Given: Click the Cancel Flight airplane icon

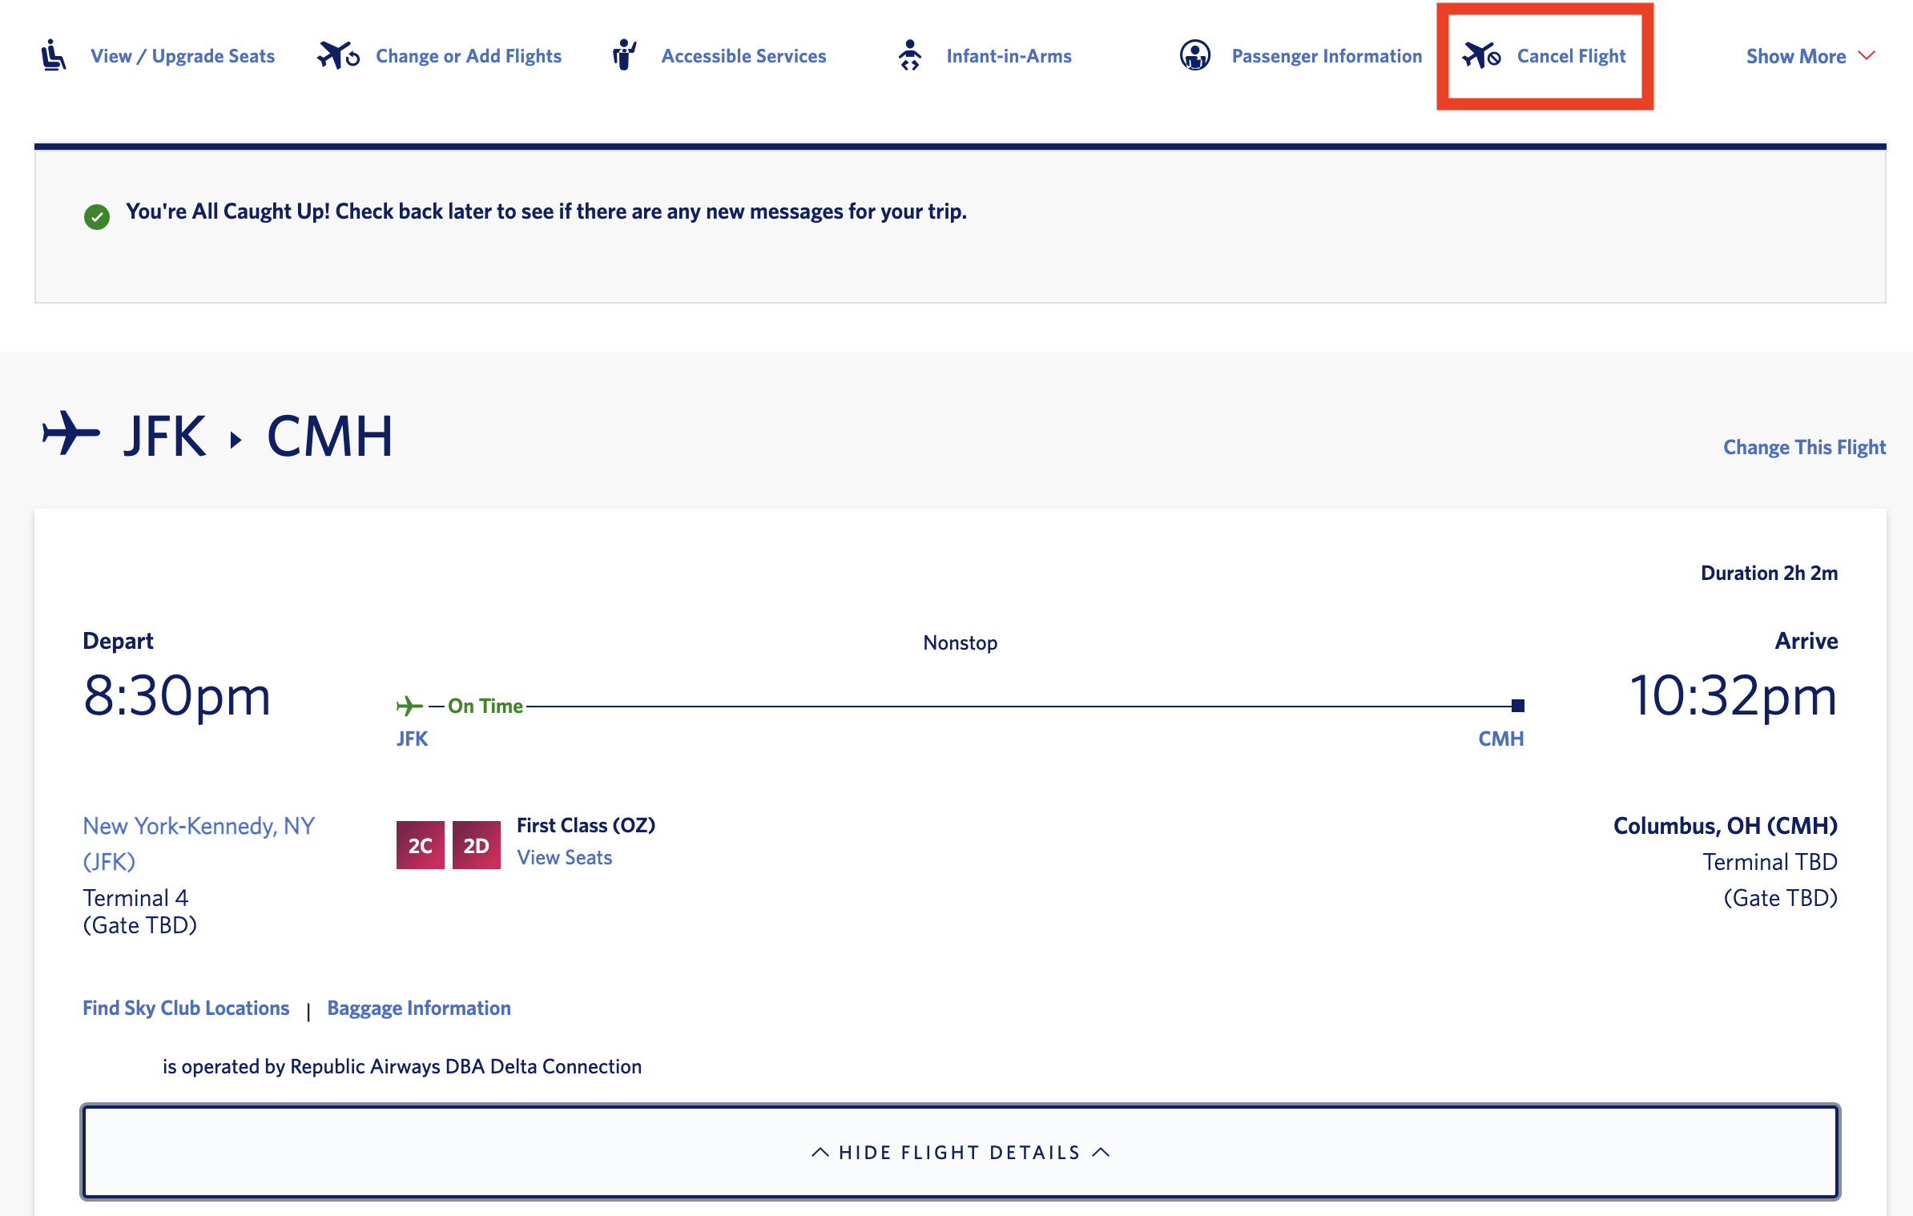Looking at the screenshot, I should pos(1482,55).
